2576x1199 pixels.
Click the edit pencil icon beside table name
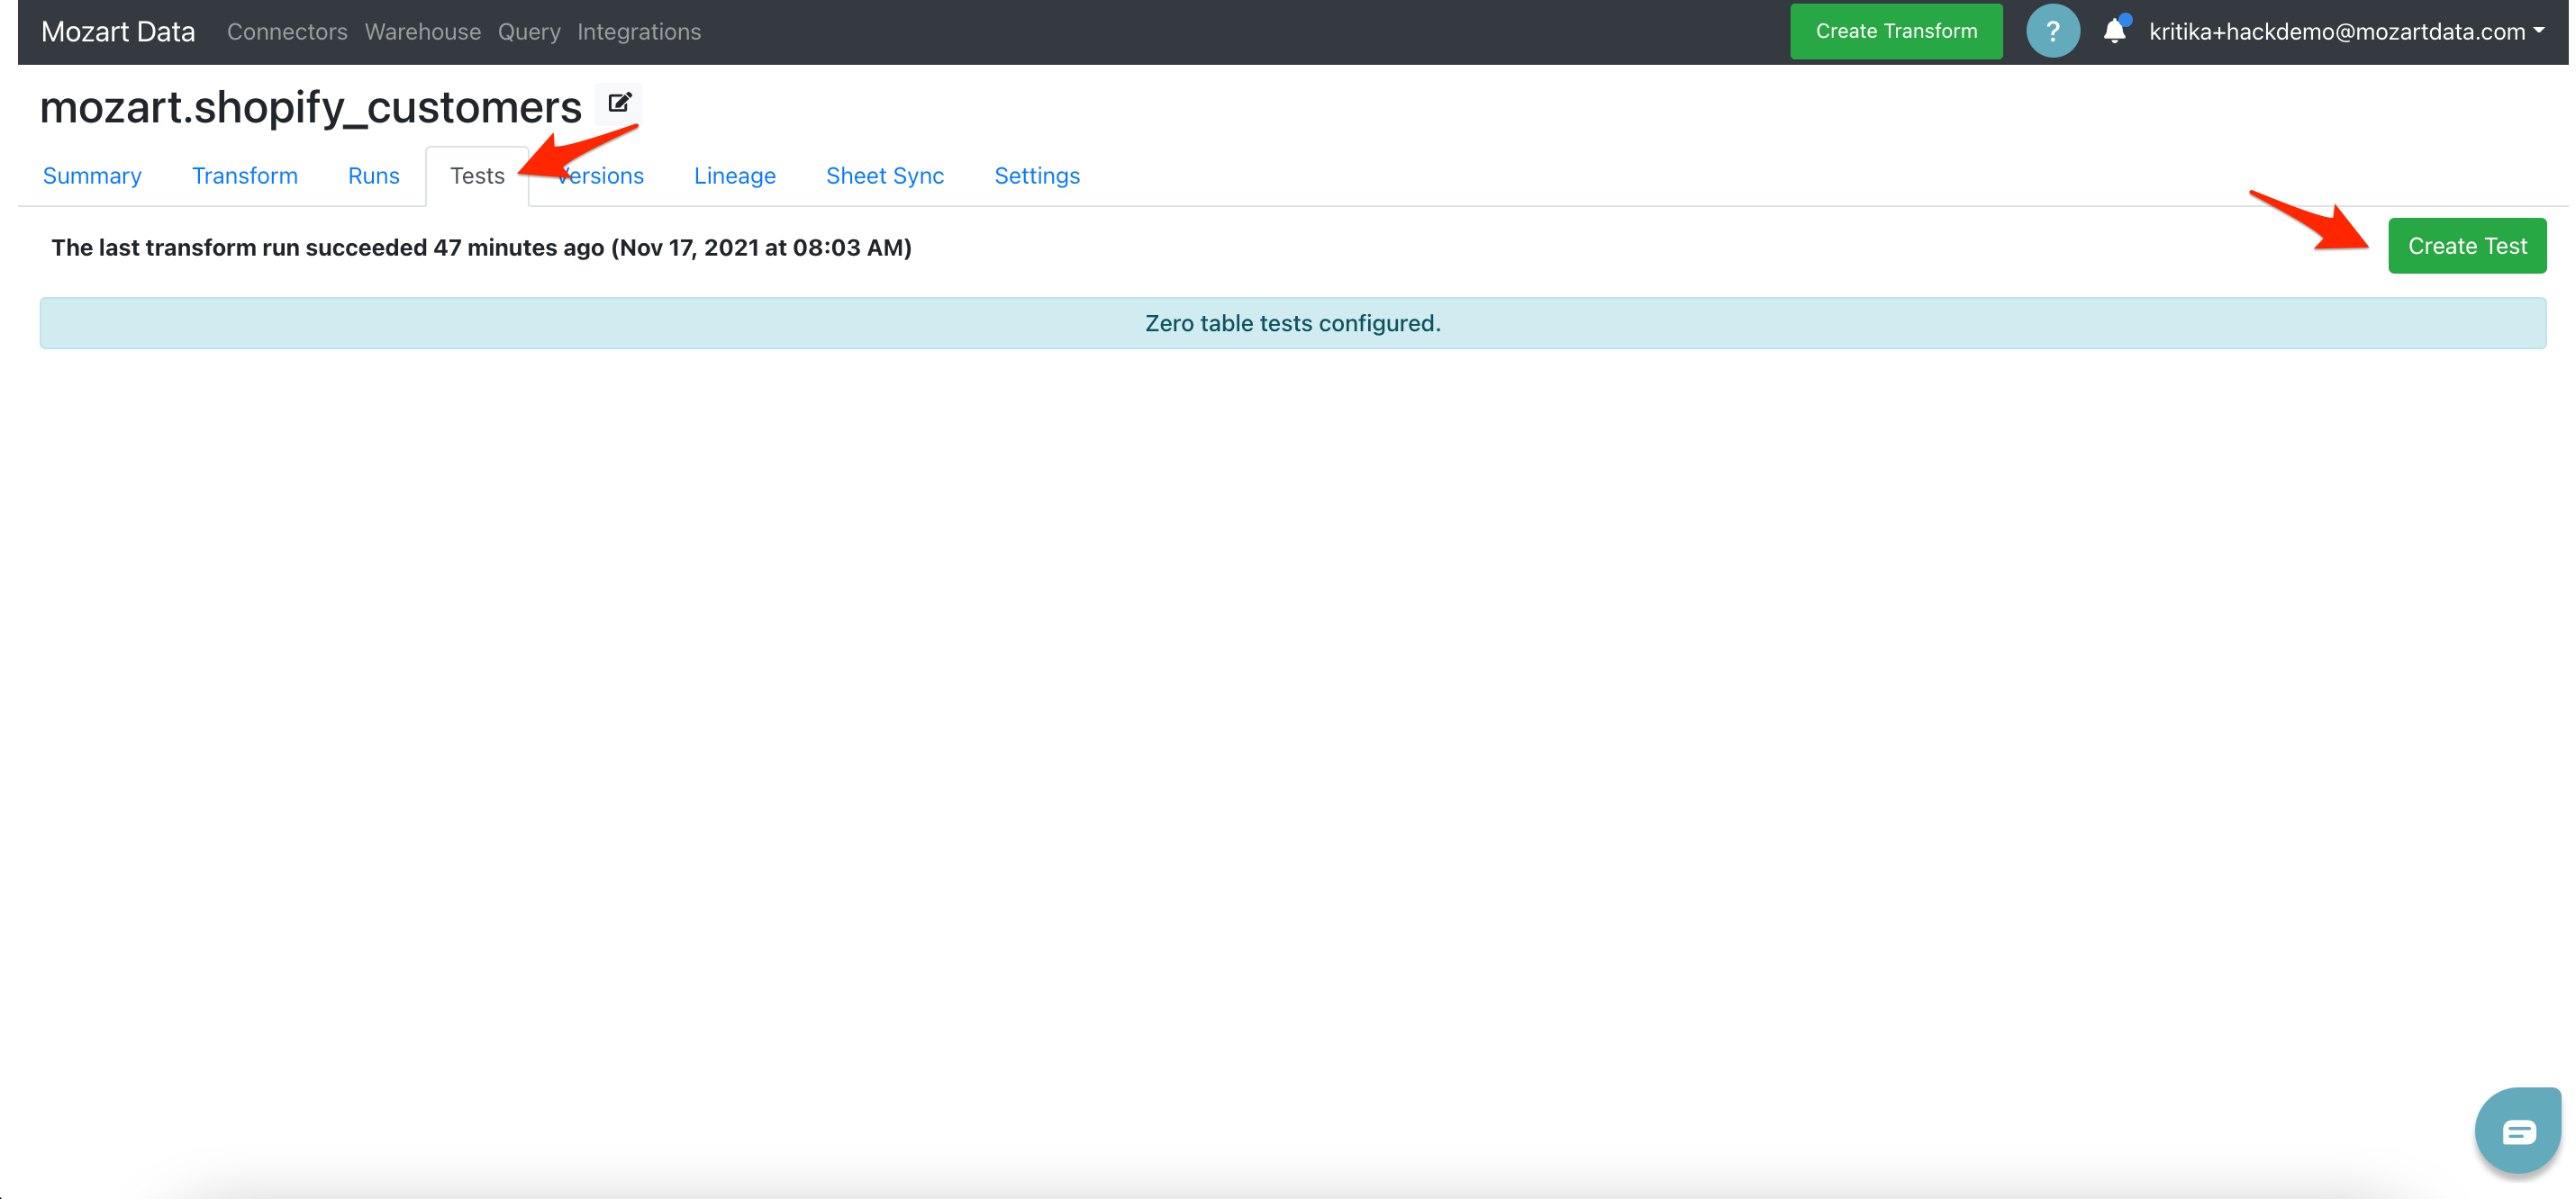619,103
